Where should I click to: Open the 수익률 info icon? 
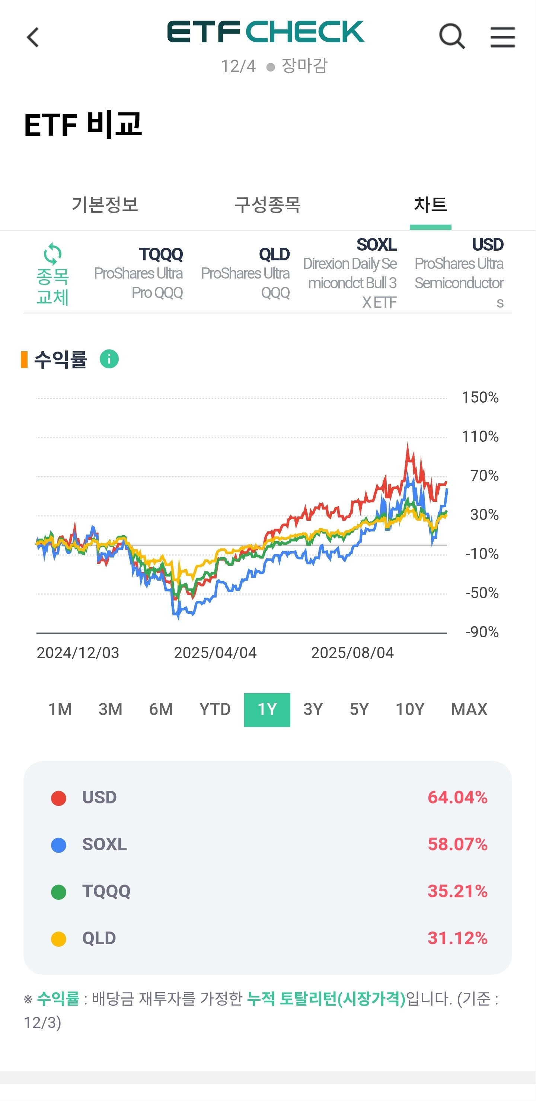(109, 359)
